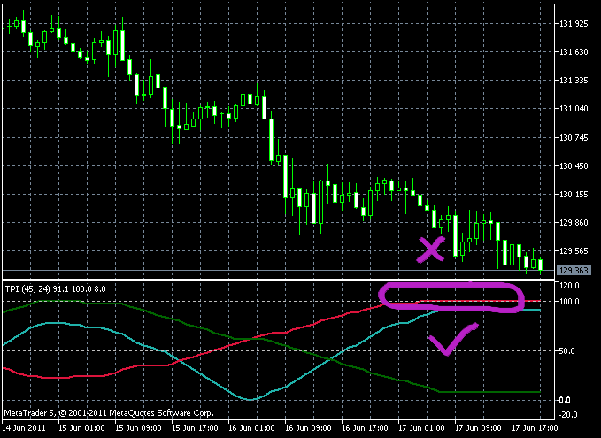
Task: Click price scale value 131.040
Action: 574,109
